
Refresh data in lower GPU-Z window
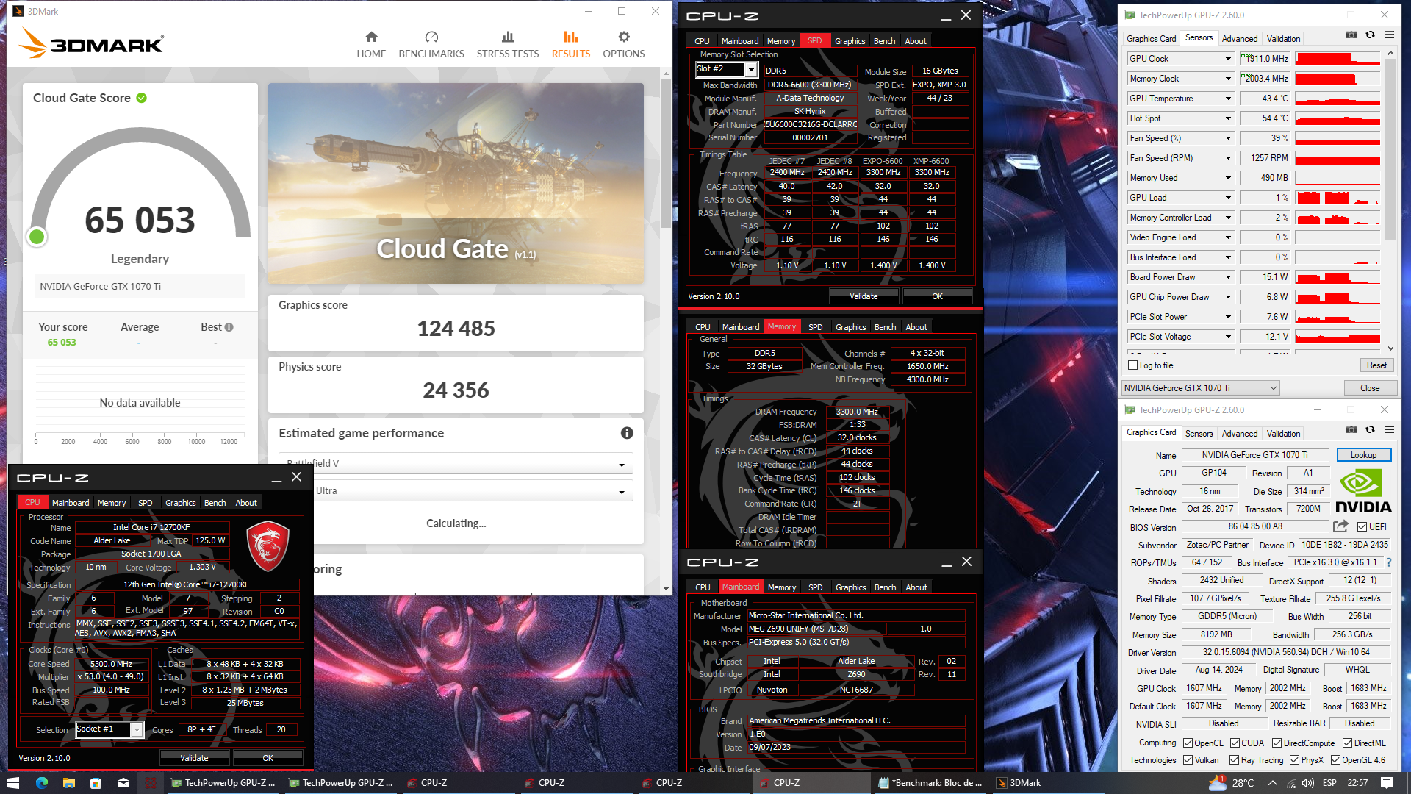[1370, 429]
